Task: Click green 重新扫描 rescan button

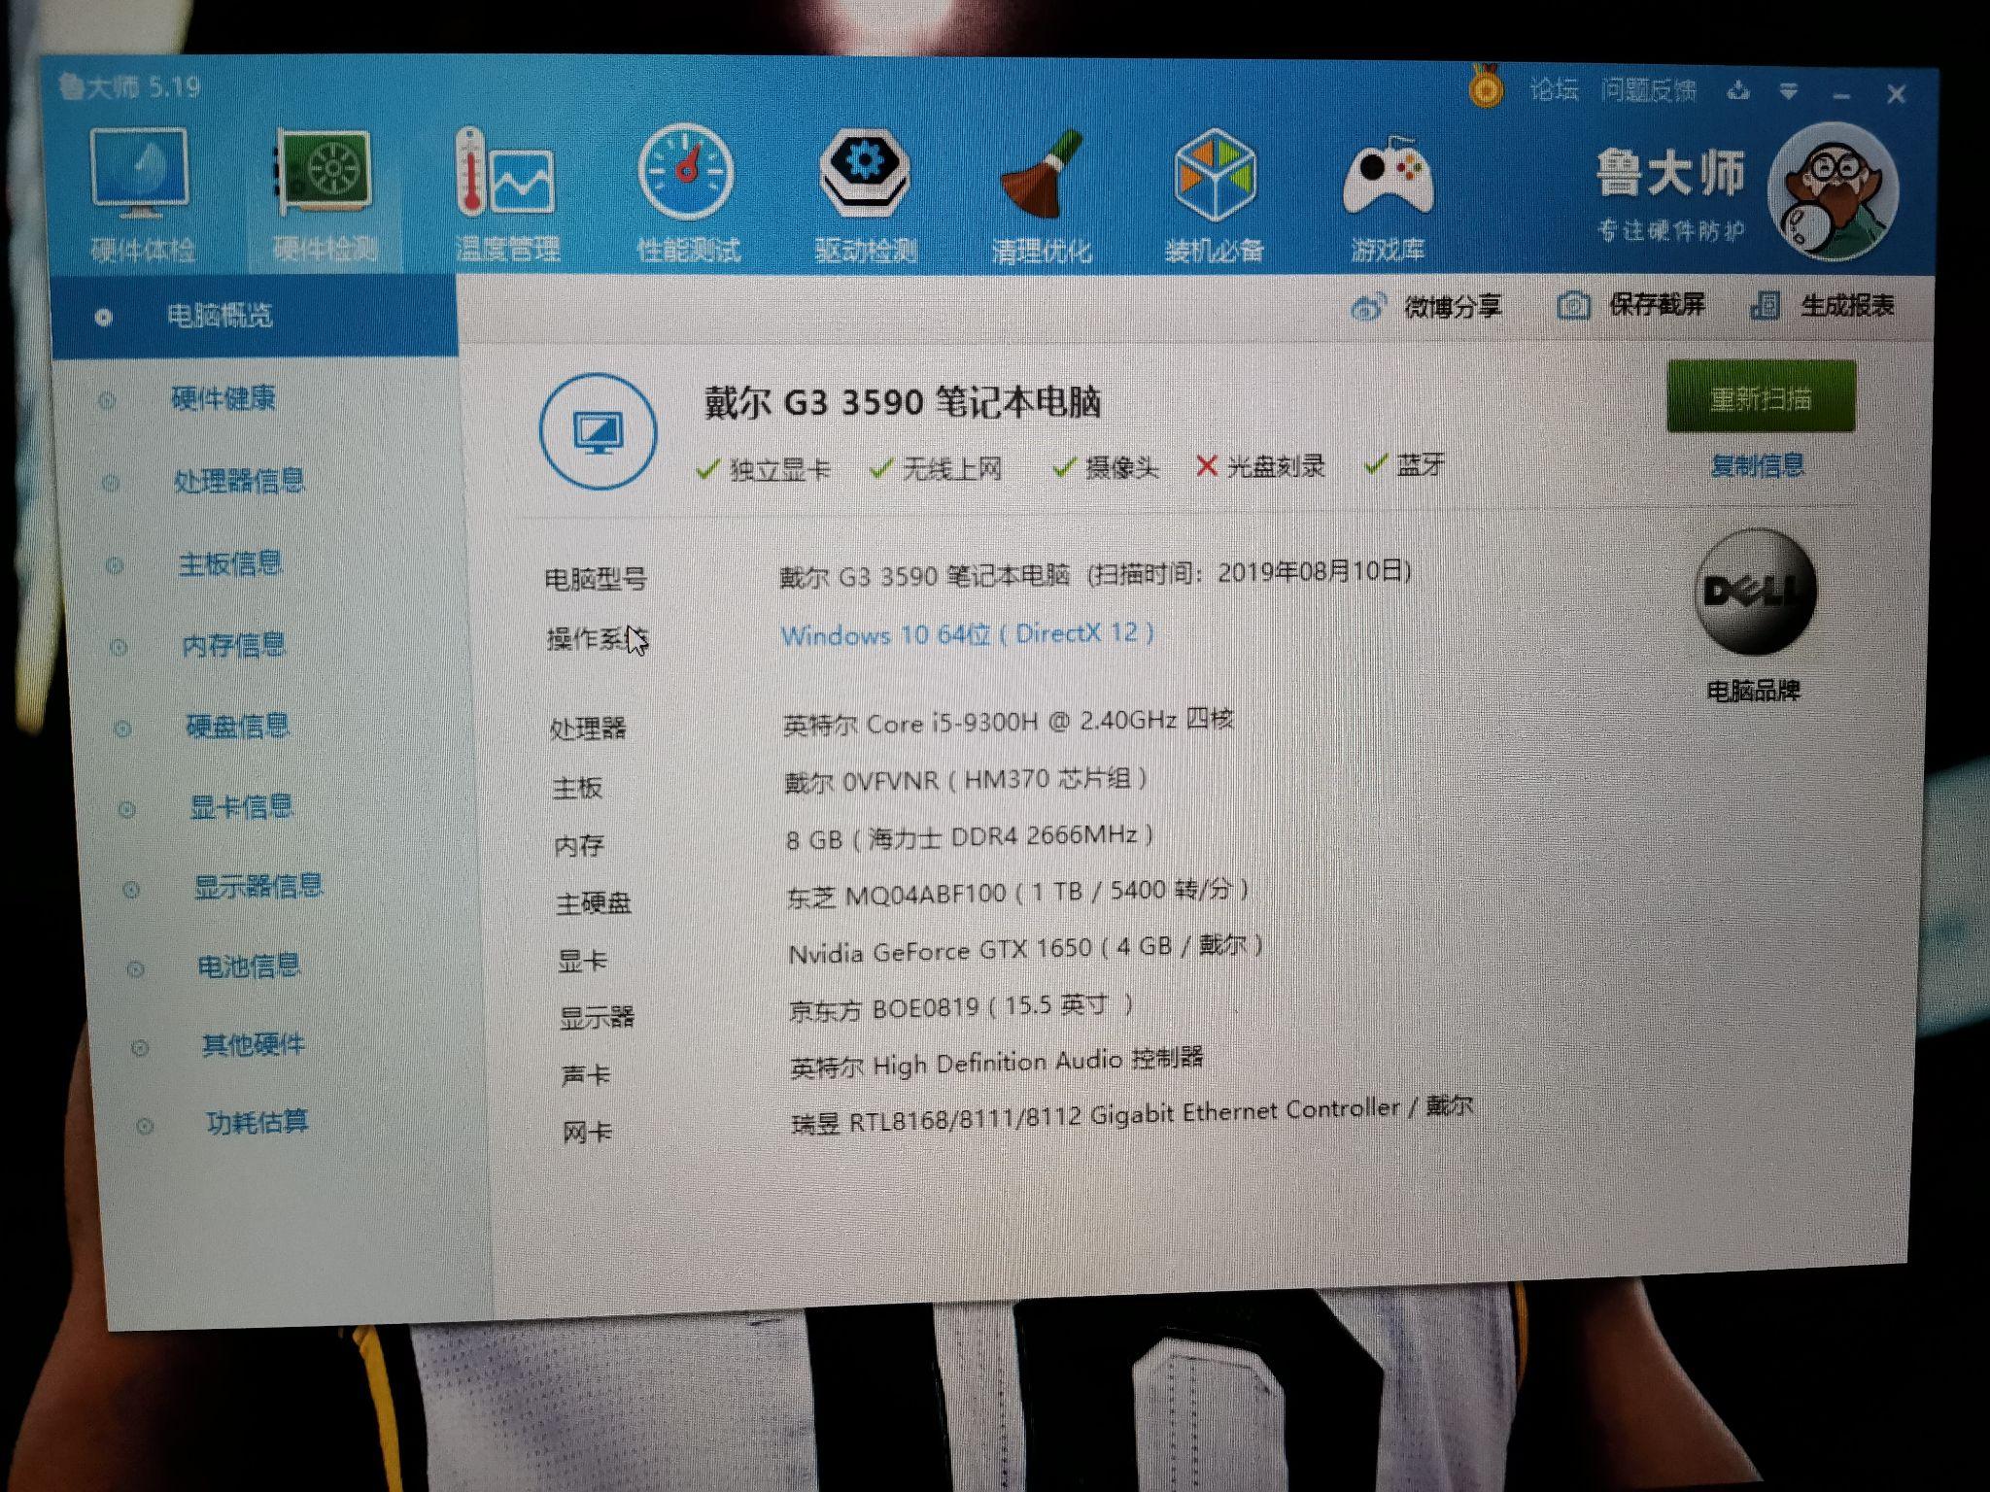Action: click(x=1761, y=397)
